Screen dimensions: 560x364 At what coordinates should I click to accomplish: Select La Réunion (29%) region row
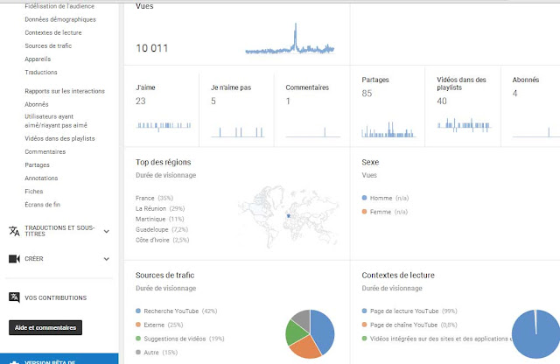point(160,208)
